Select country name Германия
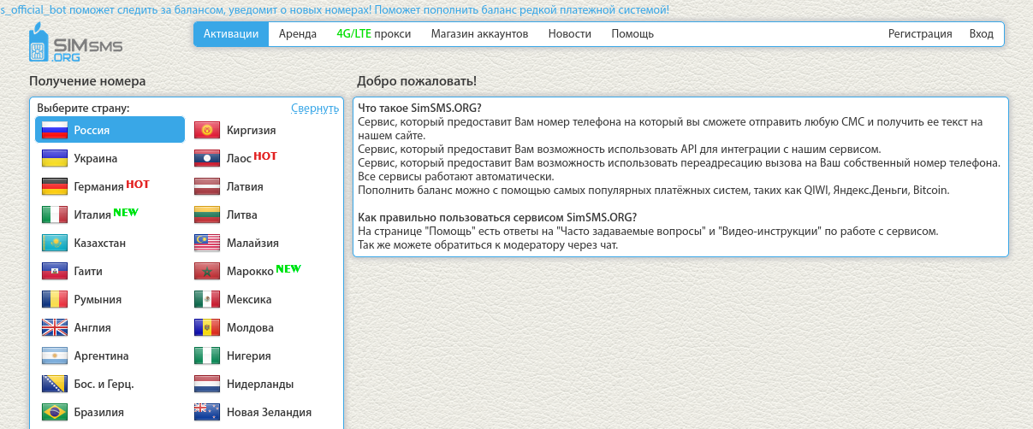Image resolution: width=1033 pixels, height=429 pixels. [98, 186]
